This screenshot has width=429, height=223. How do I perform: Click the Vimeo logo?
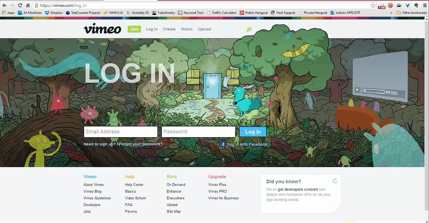tap(102, 28)
